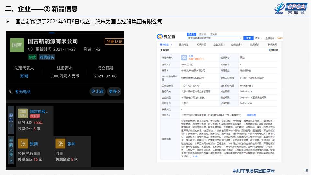Click 持股比例 100% text

click(30, 123)
